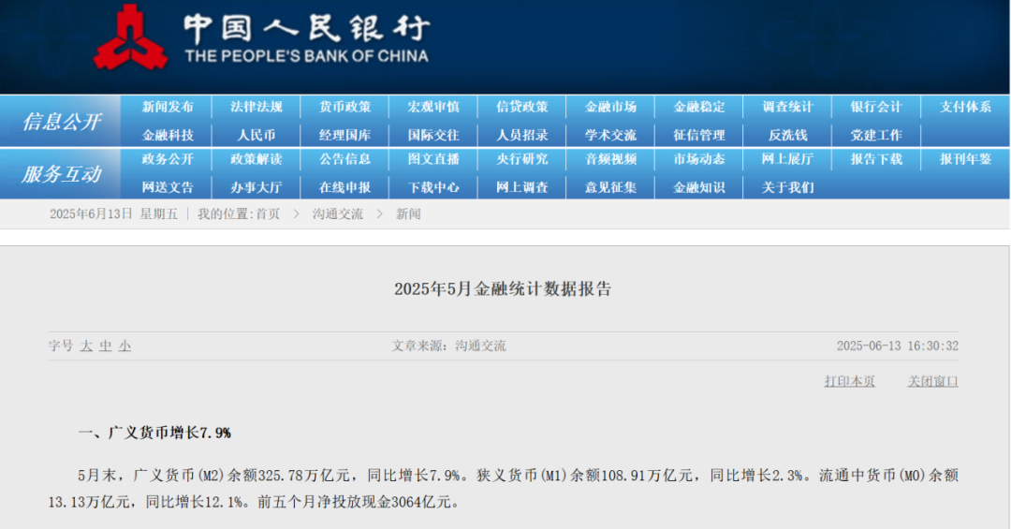Go to 沟通交流 in the breadcrumb
The image size is (1011, 529).
tap(338, 214)
